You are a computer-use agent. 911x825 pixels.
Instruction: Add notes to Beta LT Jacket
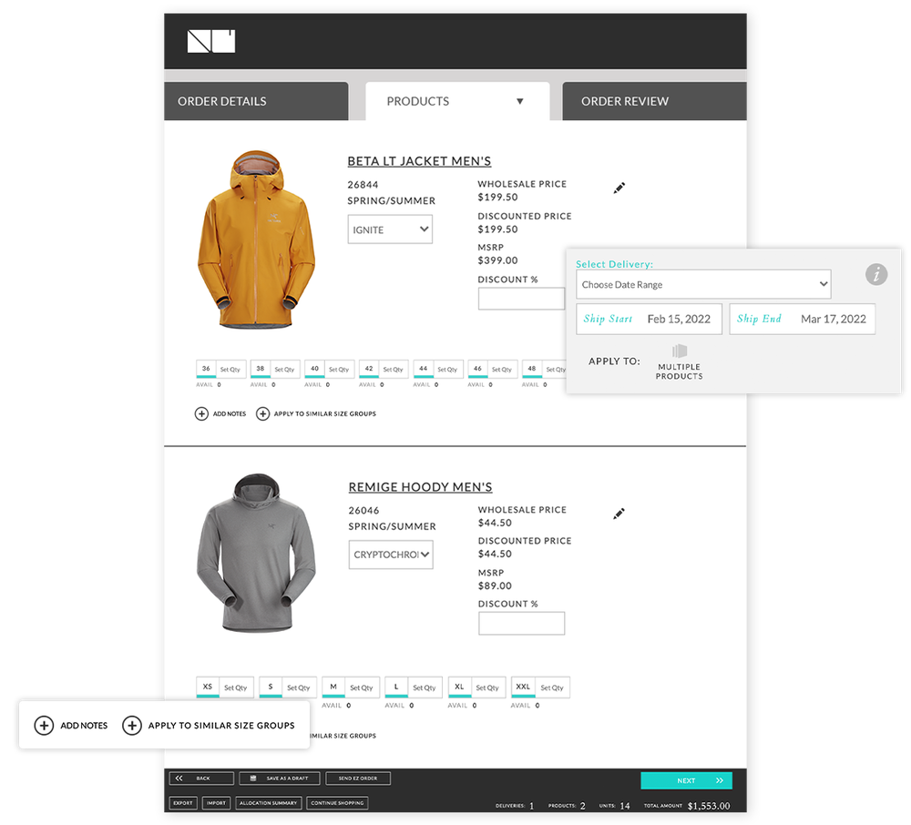pos(220,414)
